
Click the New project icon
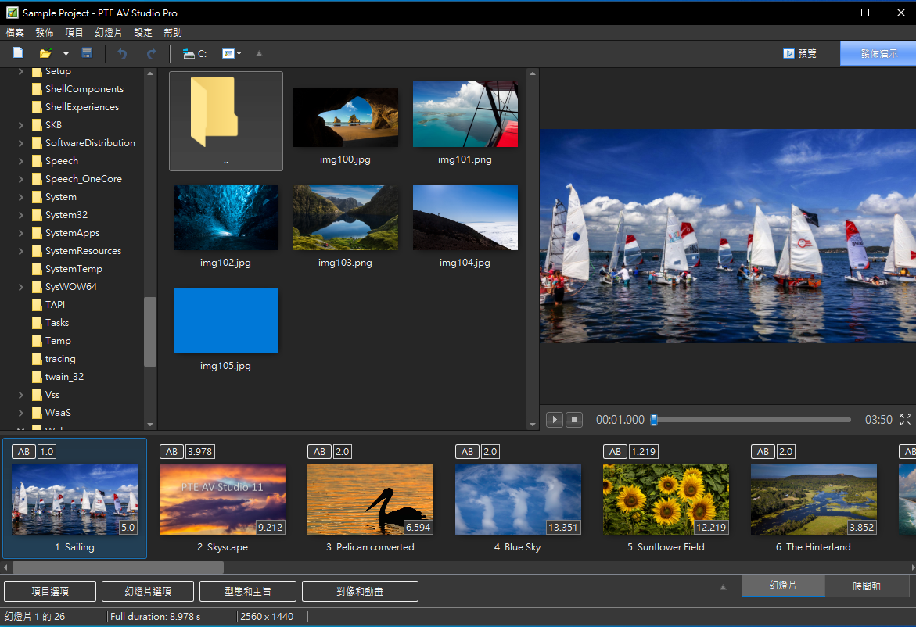pyautogui.click(x=18, y=53)
